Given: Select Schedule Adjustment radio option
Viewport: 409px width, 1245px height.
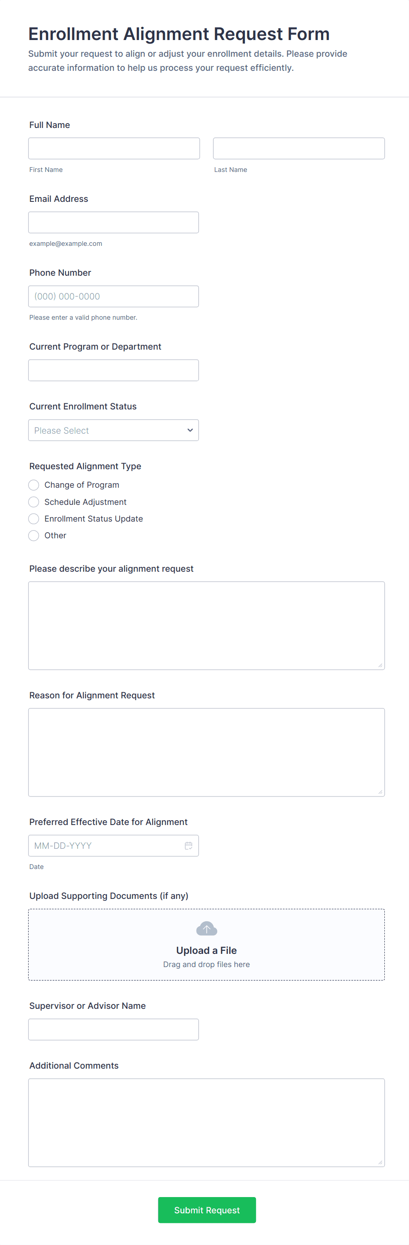Looking at the screenshot, I should click(33, 502).
